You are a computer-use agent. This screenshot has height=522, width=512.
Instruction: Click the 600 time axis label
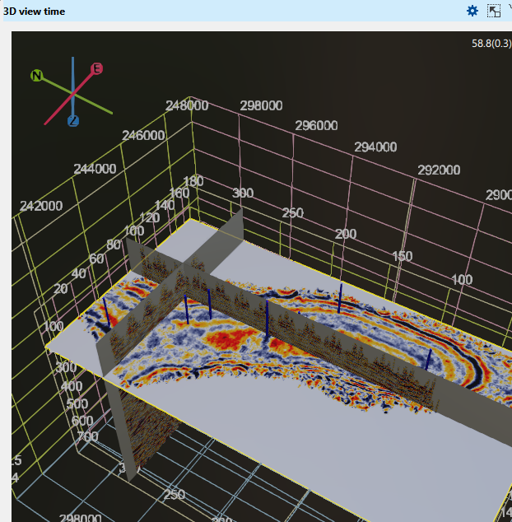coord(82,421)
